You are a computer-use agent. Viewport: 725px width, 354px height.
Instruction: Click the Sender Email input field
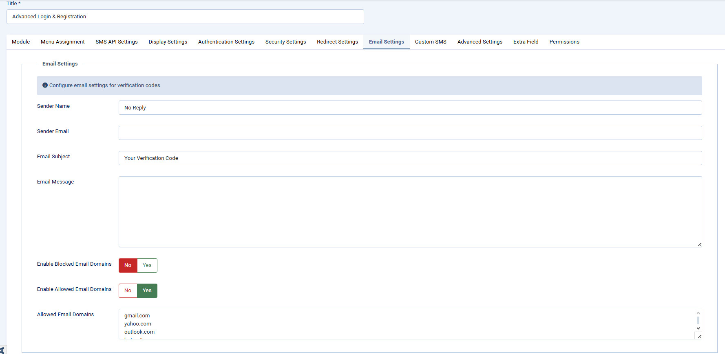tap(410, 133)
